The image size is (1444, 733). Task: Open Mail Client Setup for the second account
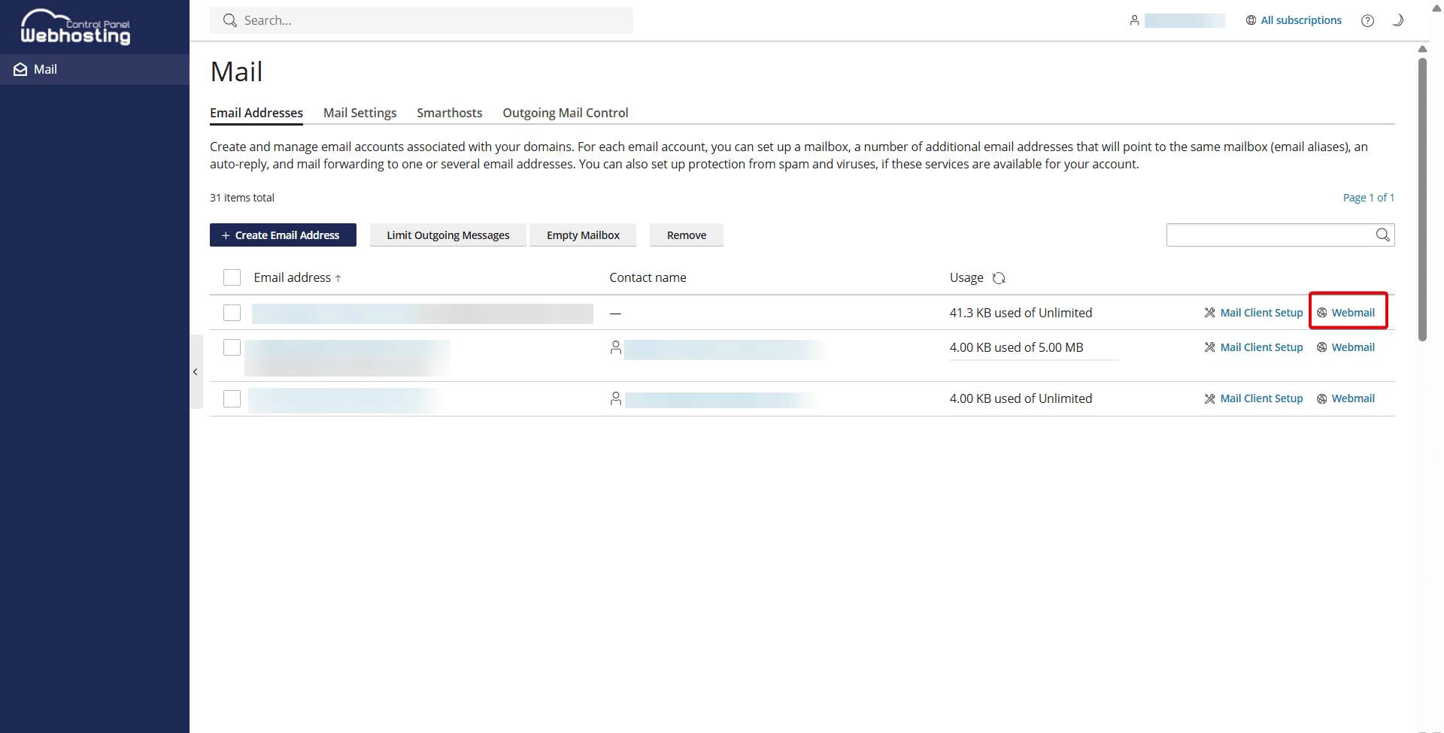pyautogui.click(x=1260, y=347)
